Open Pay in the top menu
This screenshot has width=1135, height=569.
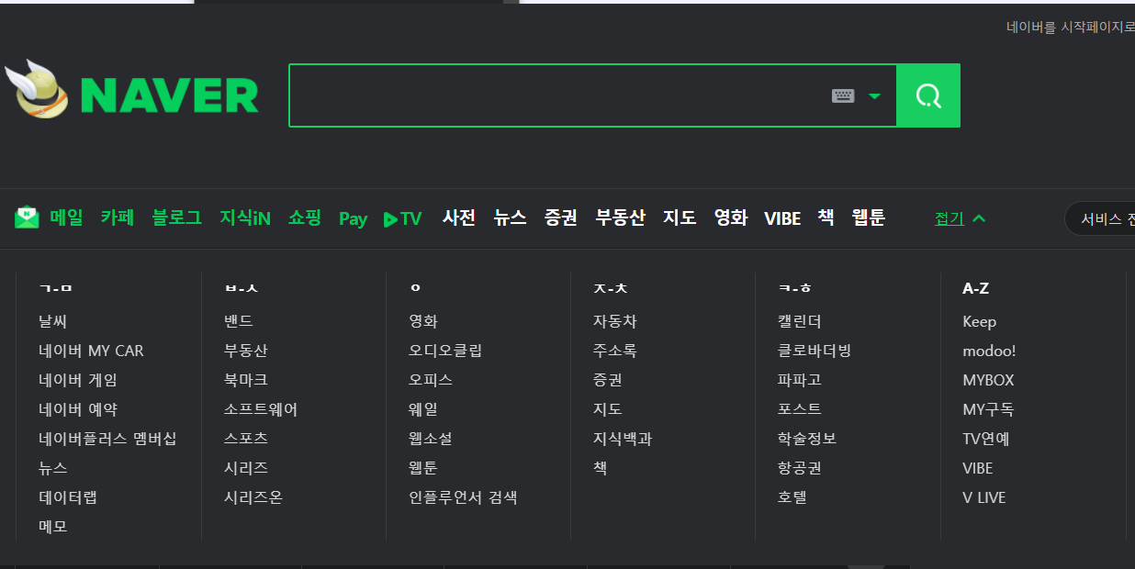pyautogui.click(x=353, y=218)
